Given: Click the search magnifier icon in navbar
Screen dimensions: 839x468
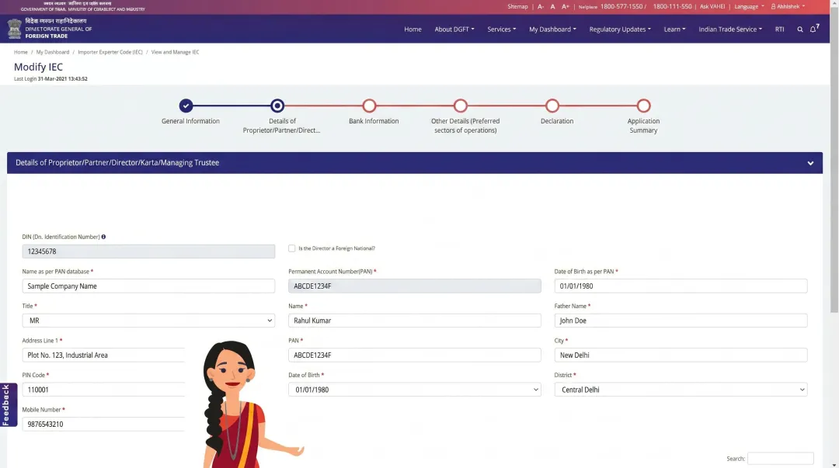Looking at the screenshot, I should 800,29.
